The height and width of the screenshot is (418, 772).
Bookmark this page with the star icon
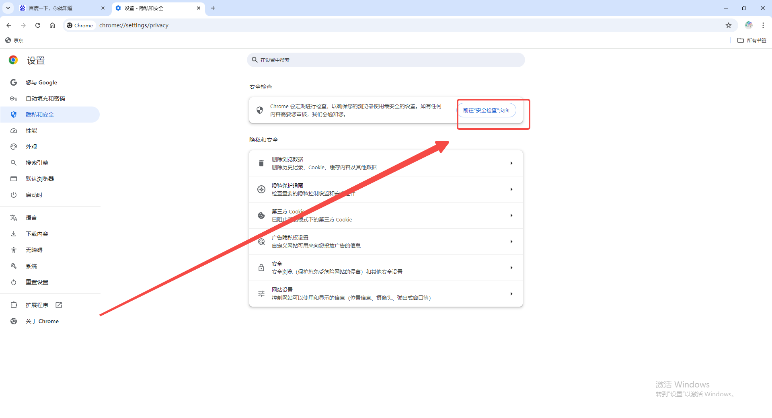coord(729,25)
